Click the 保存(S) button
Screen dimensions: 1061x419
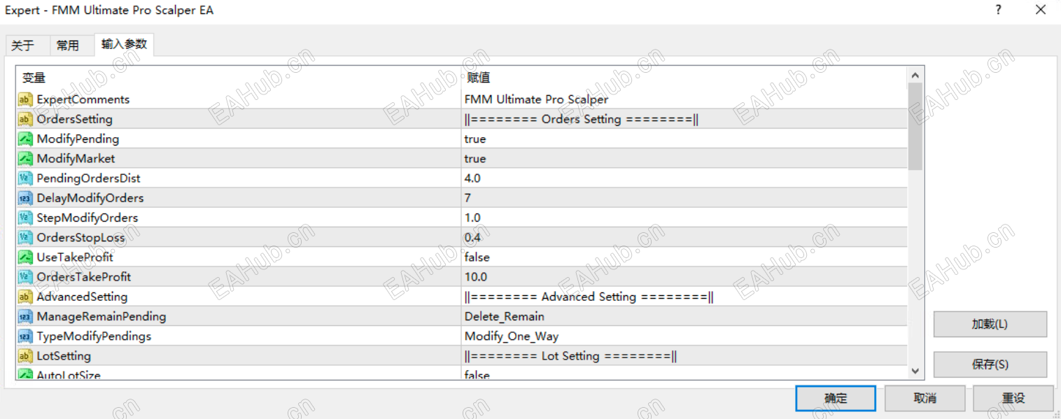pyautogui.click(x=990, y=364)
